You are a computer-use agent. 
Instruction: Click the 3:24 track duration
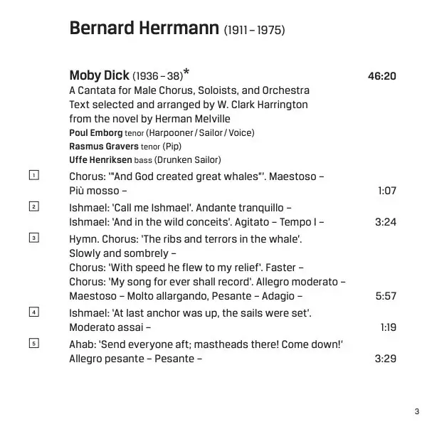(x=385, y=222)
